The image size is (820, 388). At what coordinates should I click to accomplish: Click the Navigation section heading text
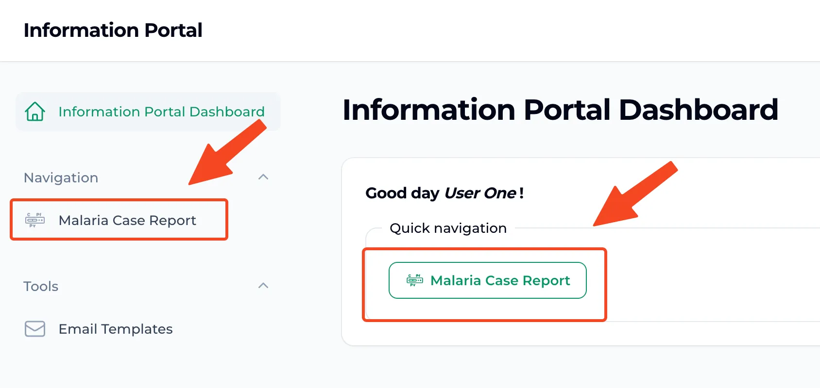(60, 178)
